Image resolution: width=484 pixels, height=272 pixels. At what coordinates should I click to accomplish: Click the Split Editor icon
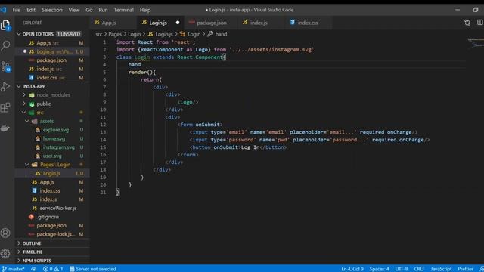click(480, 23)
